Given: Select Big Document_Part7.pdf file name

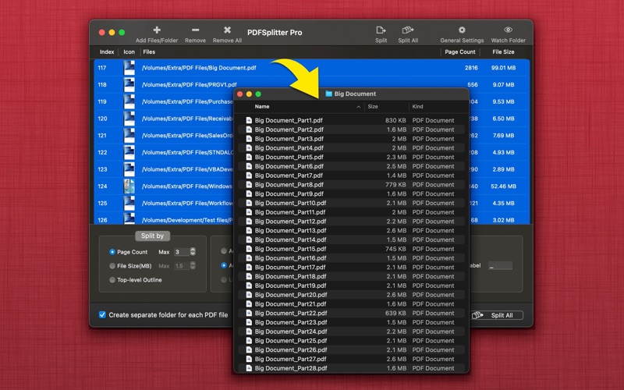Looking at the screenshot, I should coord(289,175).
